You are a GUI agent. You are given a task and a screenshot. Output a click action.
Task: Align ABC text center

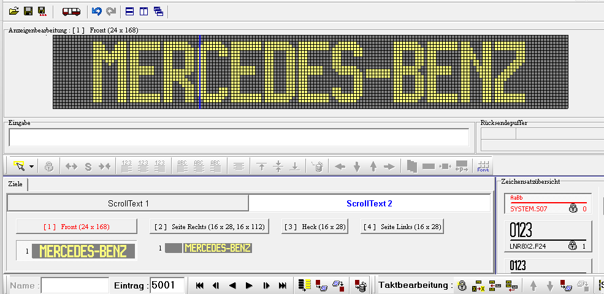point(199,166)
